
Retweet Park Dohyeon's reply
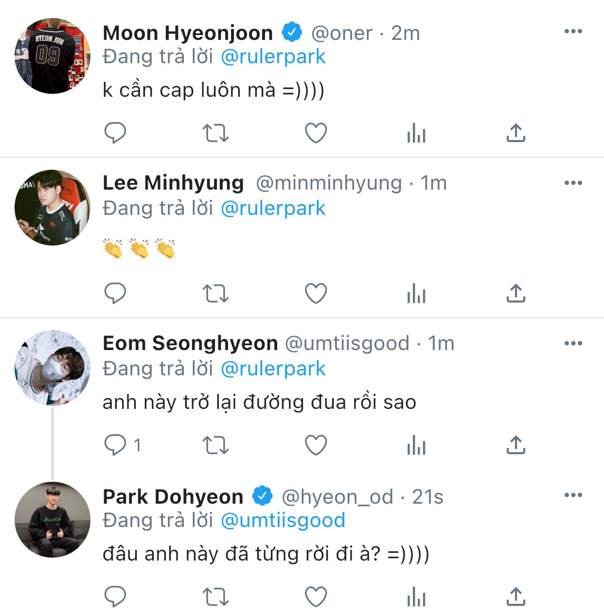click(x=215, y=597)
